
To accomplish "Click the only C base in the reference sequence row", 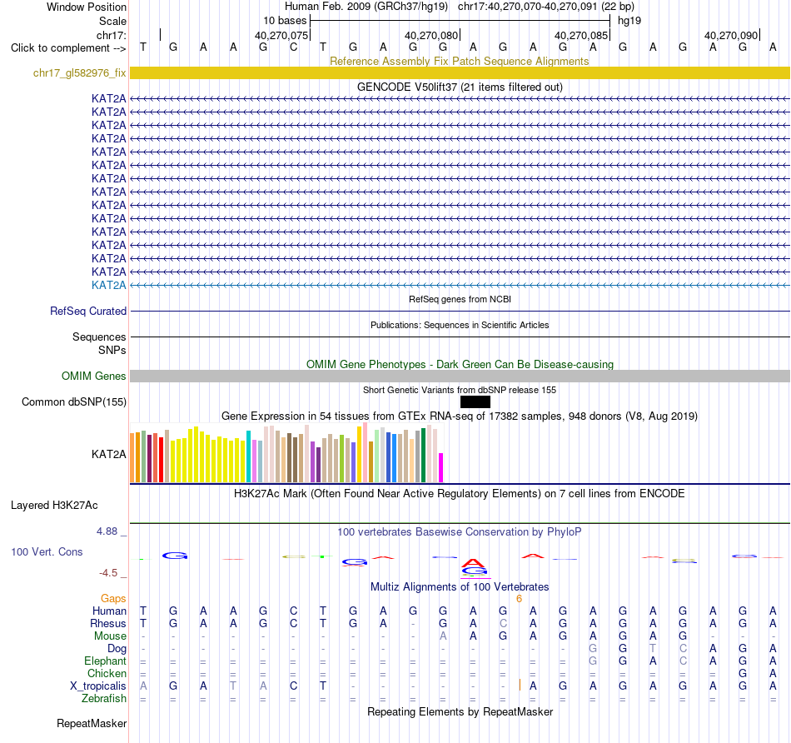I will pyautogui.click(x=293, y=47).
